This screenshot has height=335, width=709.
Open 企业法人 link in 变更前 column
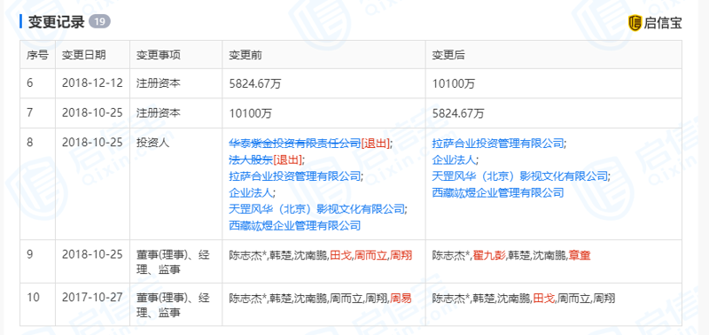[251, 192]
